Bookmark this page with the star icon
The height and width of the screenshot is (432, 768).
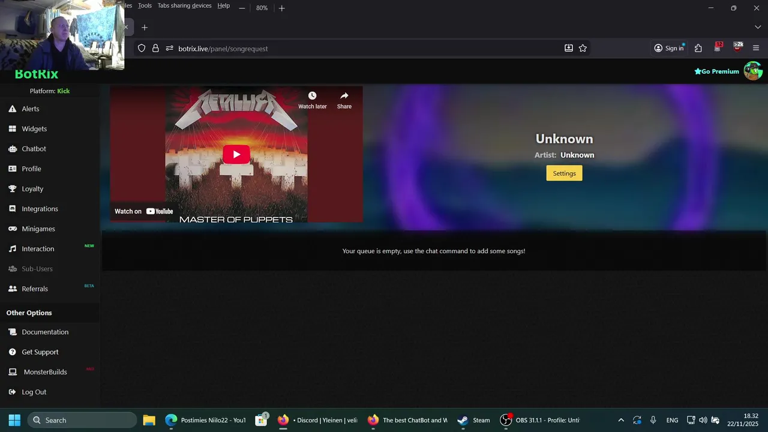pos(583,48)
